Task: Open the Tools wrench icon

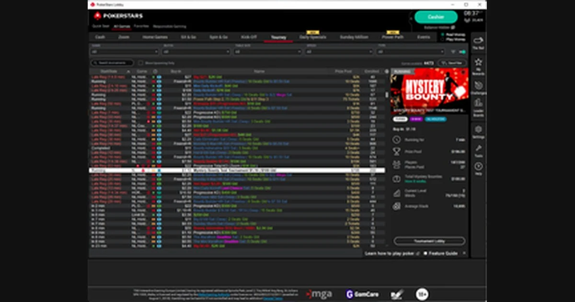Action: (x=478, y=150)
